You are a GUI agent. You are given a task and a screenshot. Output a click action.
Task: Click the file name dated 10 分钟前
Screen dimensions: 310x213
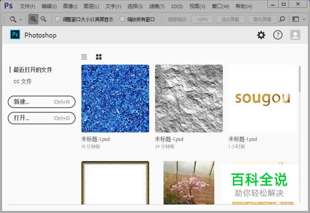[x=95, y=139]
